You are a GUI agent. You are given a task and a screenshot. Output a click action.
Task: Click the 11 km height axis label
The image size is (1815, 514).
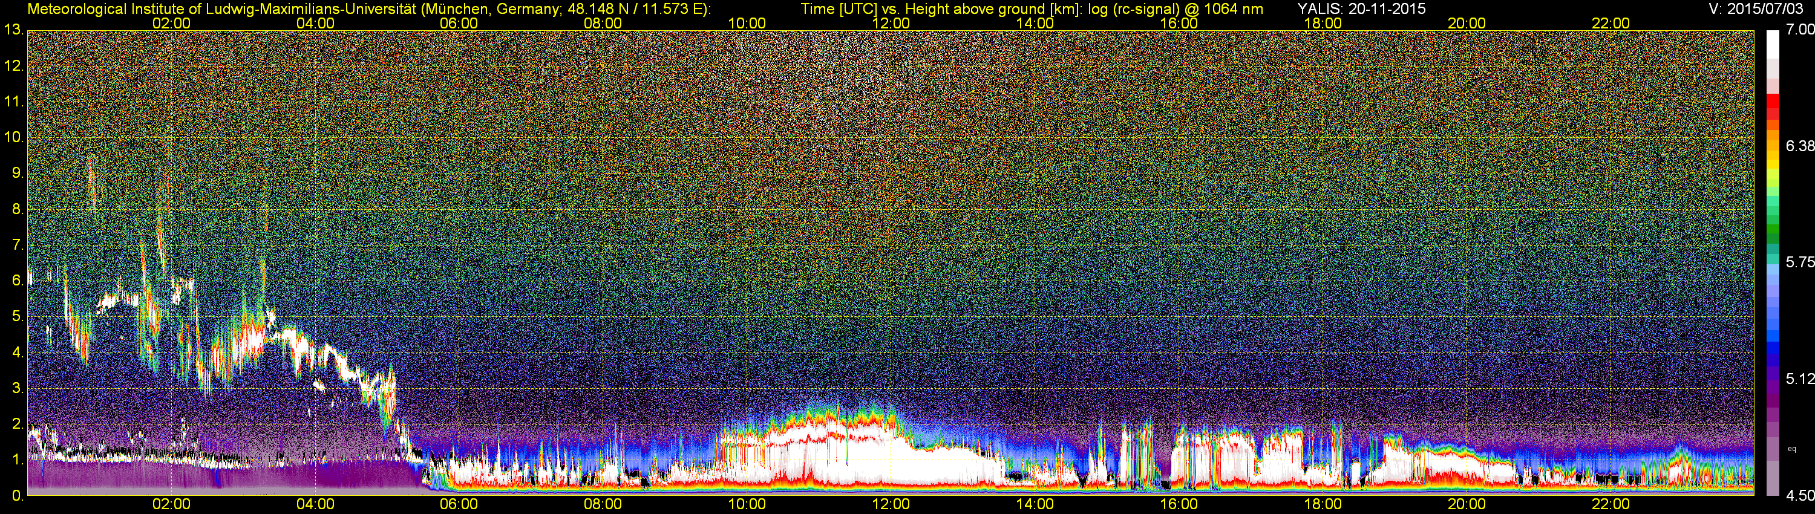[13, 102]
